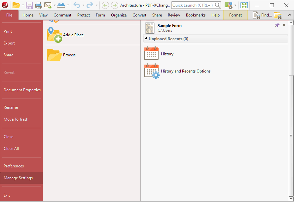Click the Previous view green back arrow

click(x=105, y=5)
